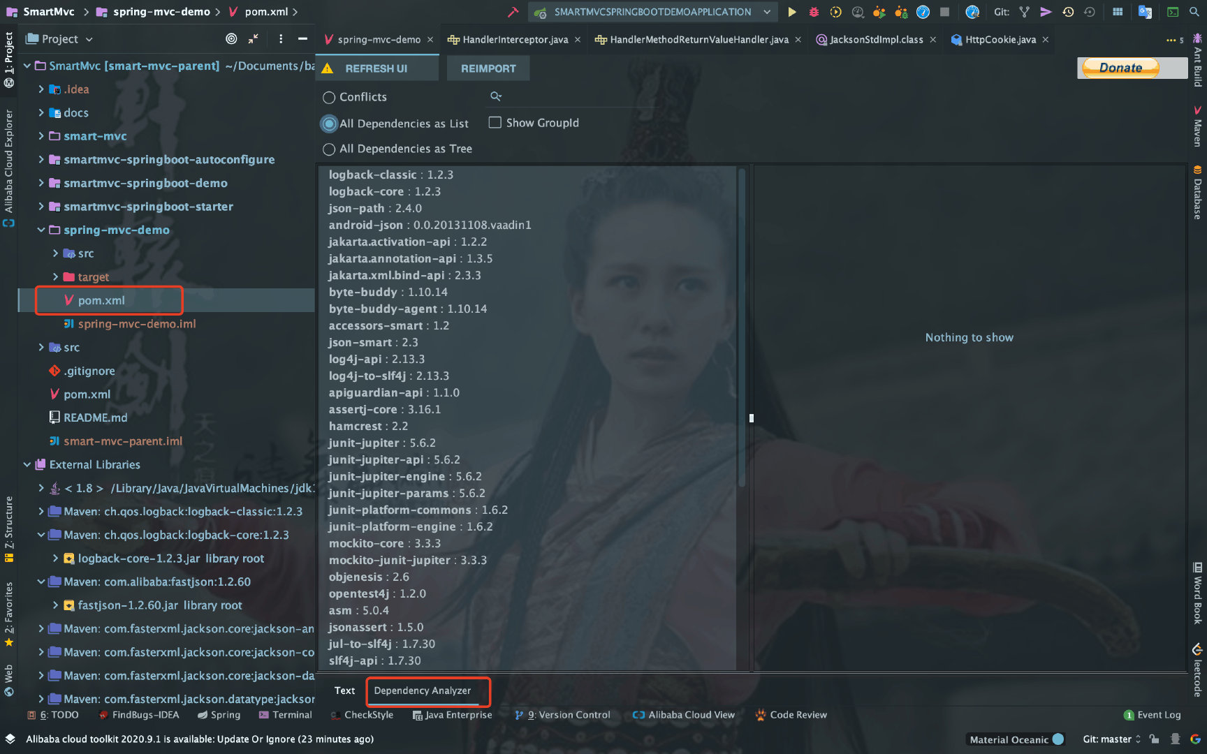The height and width of the screenshot is (754, 1207).
Task: Open the terminal icon in top toolbar
Action: coord(1173,12)
